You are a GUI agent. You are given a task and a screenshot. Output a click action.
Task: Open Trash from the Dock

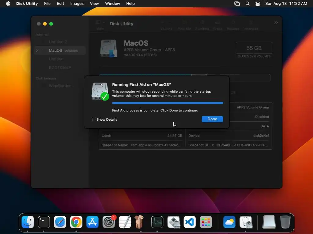(285, 222)
